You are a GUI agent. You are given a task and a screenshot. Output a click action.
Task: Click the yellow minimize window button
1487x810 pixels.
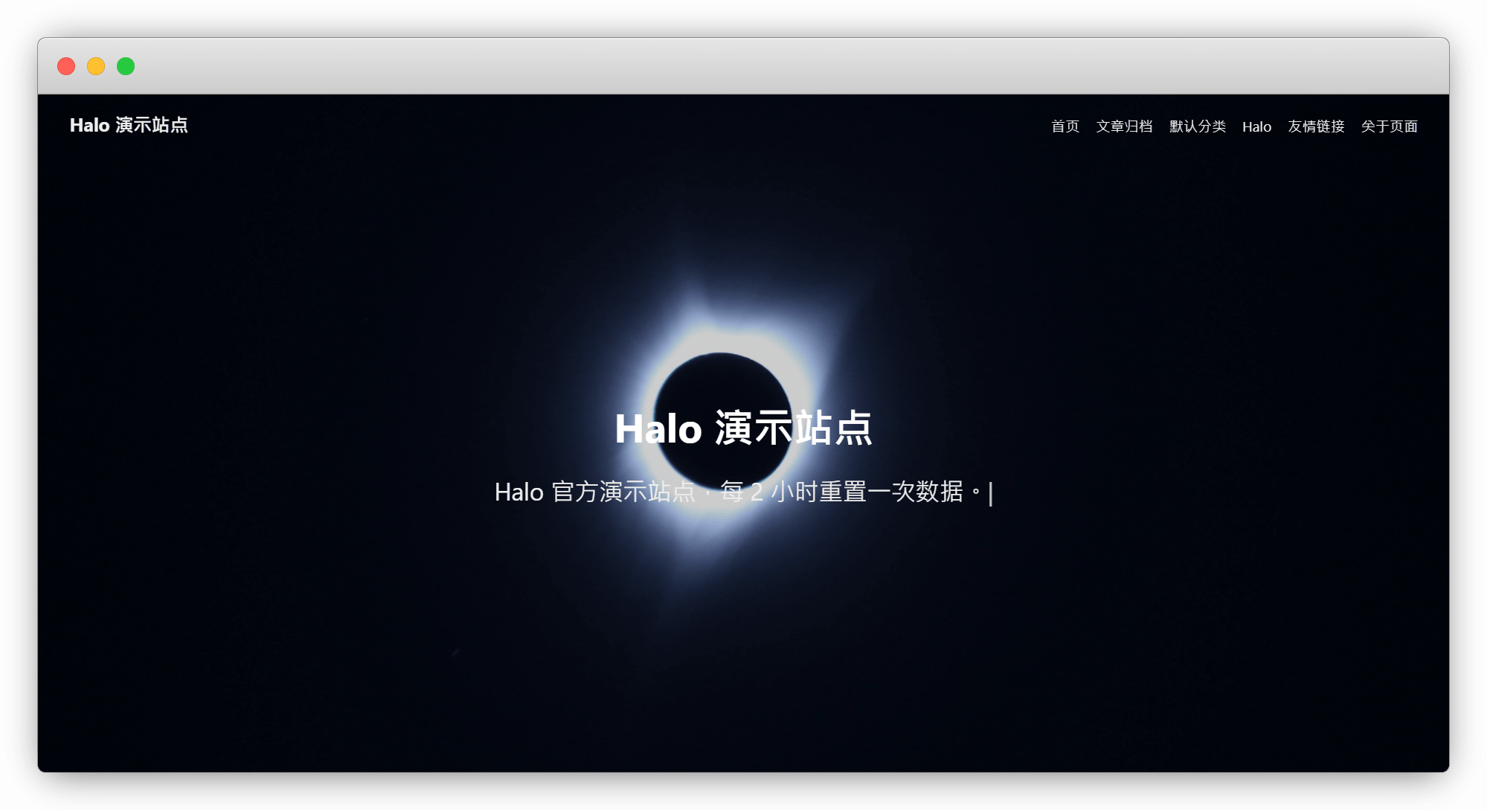96,66
